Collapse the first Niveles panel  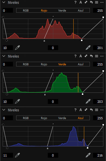pyautogui.click(x=4, y=2)
